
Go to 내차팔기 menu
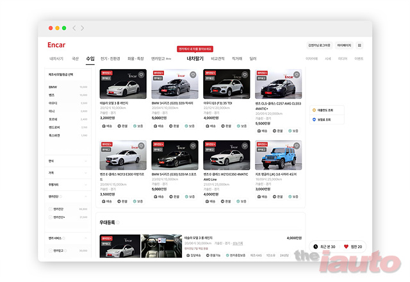[195, 58]
